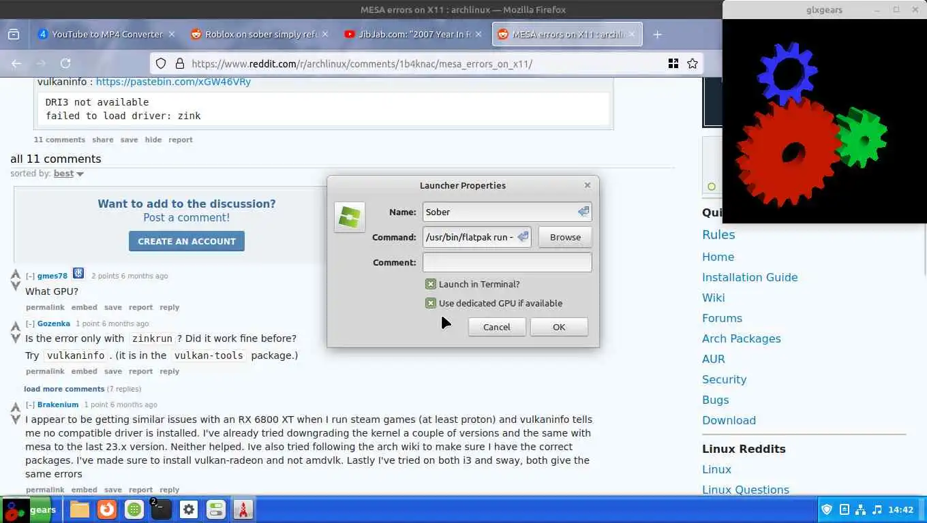The width and height of the screenshot is (927, 523).
Task: Click the security shield tray icon
Action: click(827, 509)
